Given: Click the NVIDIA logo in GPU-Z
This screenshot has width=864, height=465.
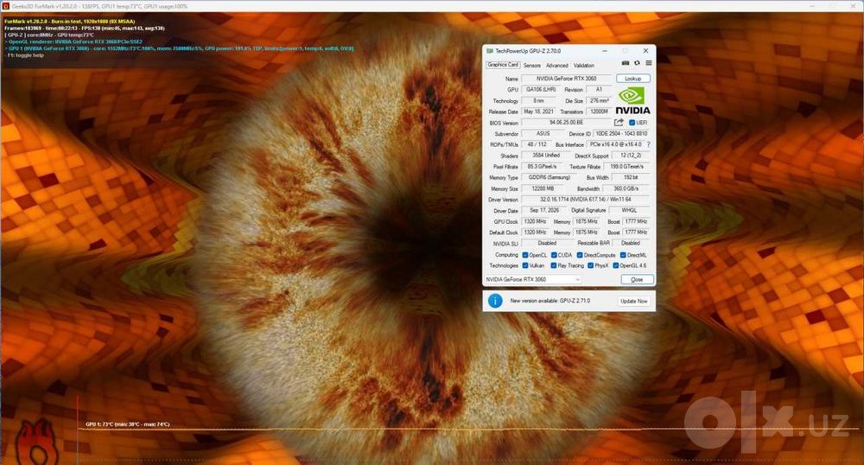Looking at the screenshot, I should pyautogui.click(x=632, y=100).
